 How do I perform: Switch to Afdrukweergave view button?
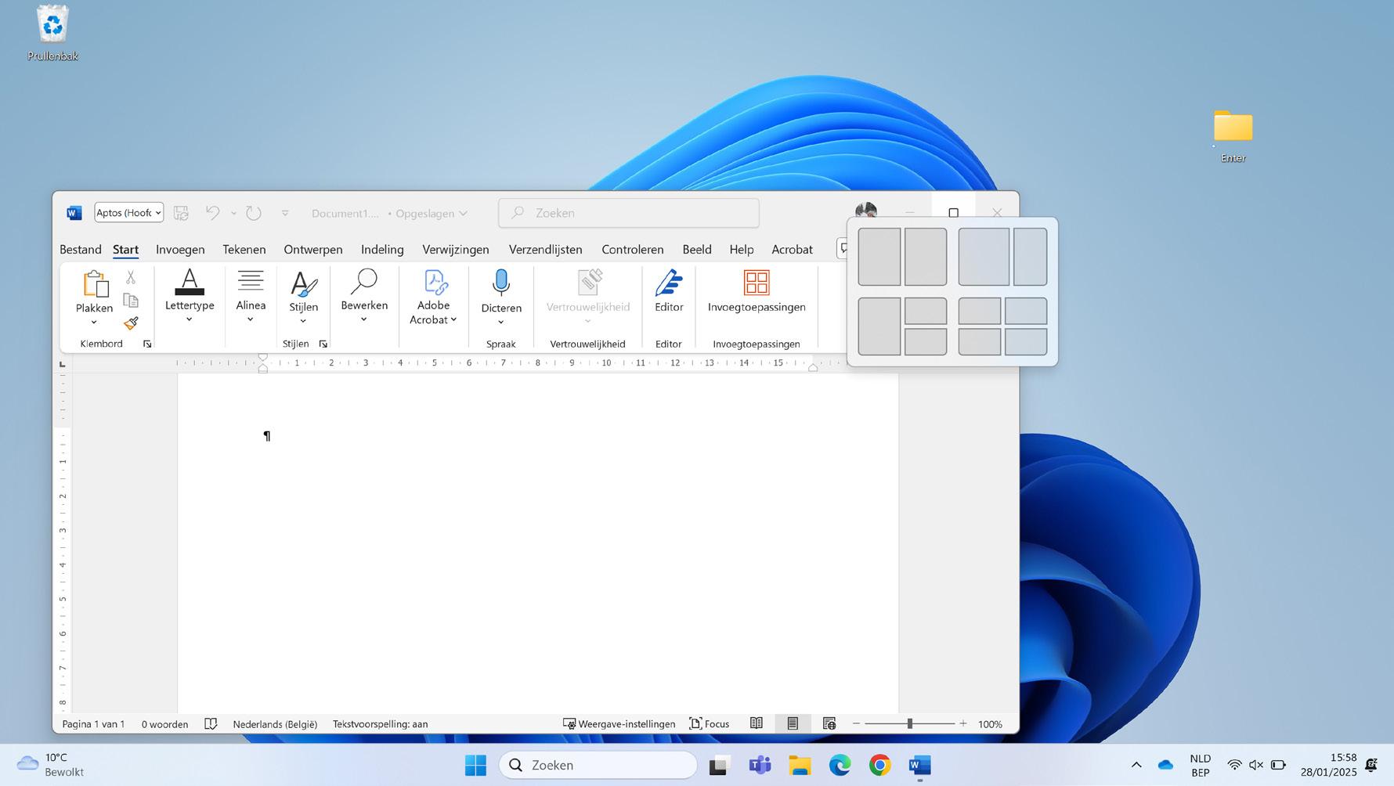pyautogui.click(x=793, y=724)
